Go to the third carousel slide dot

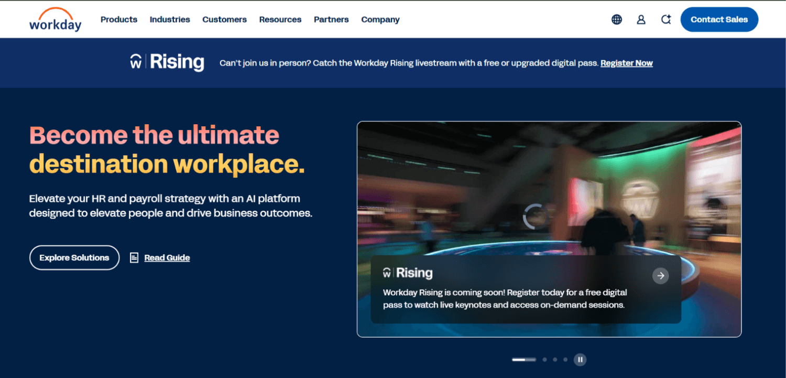tap(555, 360)
